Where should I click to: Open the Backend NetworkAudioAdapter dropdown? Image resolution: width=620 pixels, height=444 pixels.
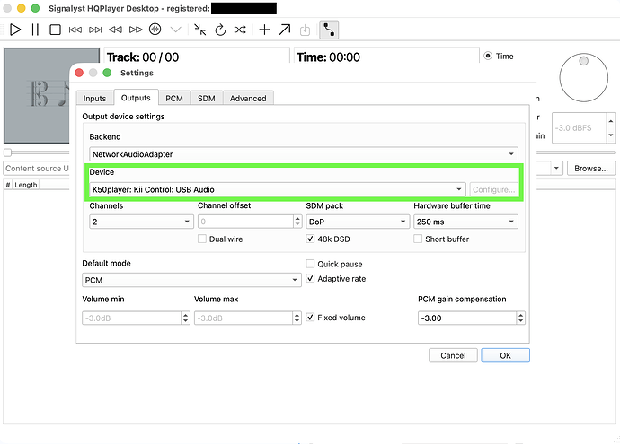point(304,154)
